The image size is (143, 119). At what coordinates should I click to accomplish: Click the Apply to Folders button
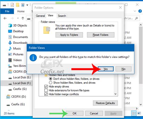tap(69, 35)
